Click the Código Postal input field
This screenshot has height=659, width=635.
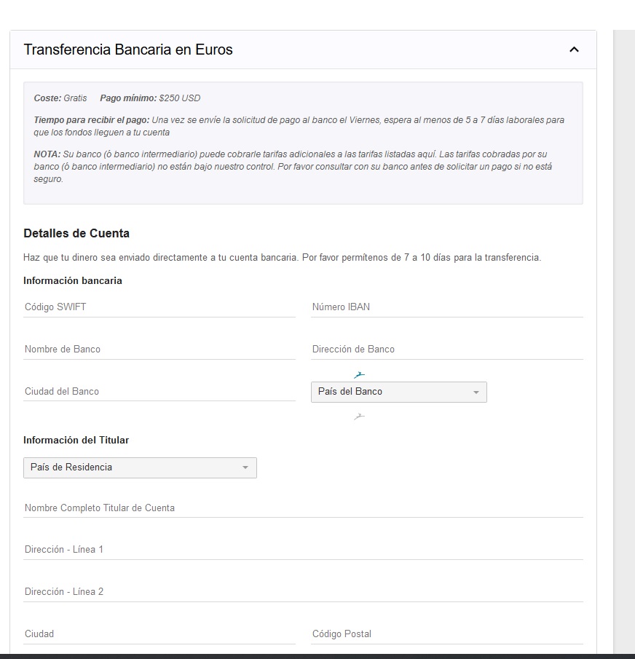coord(446,634)
